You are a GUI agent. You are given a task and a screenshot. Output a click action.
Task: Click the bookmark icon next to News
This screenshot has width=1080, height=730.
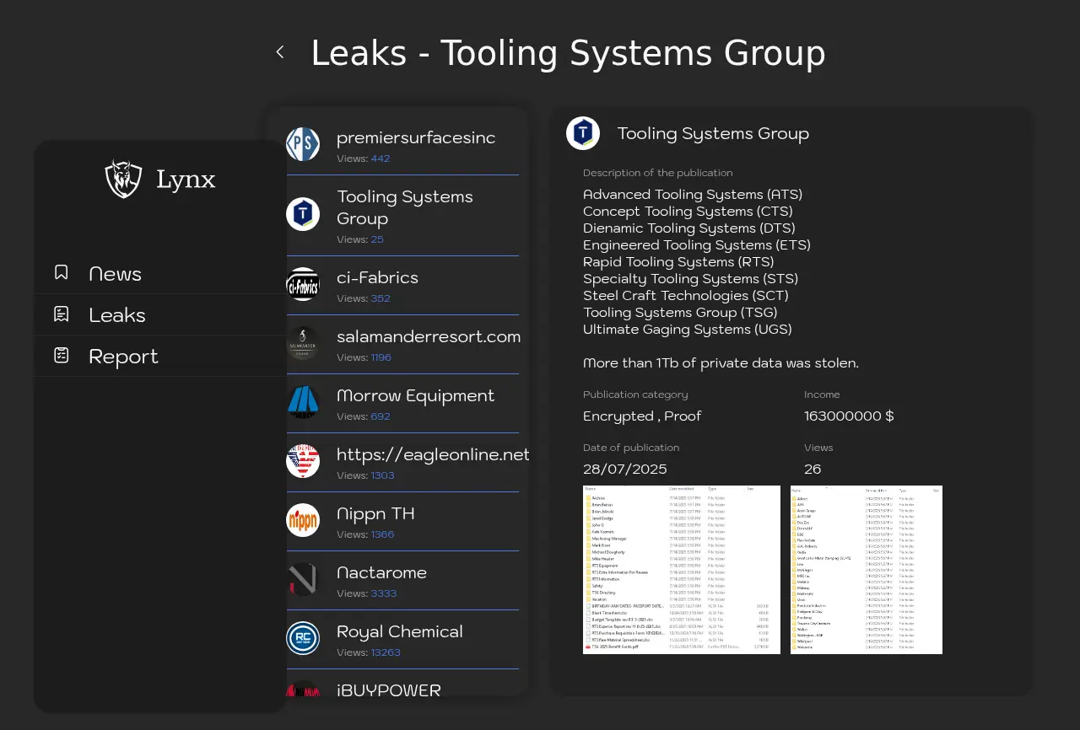click(x=62, y=272)
